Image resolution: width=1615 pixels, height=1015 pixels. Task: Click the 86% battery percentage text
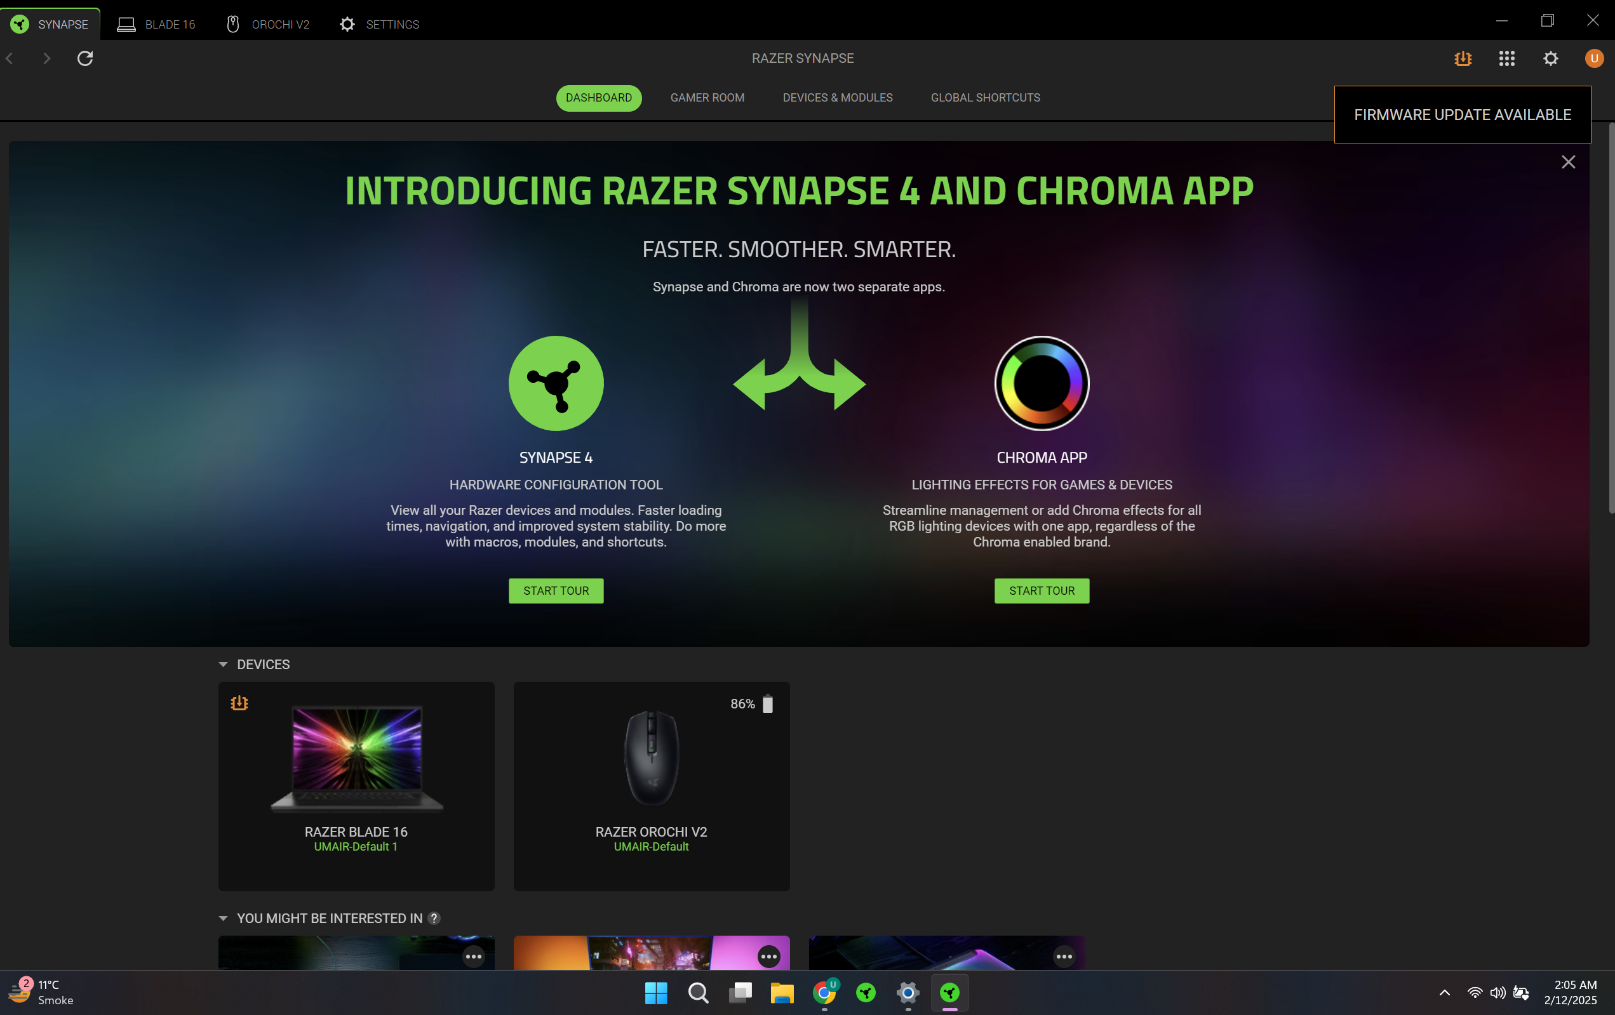742,704
